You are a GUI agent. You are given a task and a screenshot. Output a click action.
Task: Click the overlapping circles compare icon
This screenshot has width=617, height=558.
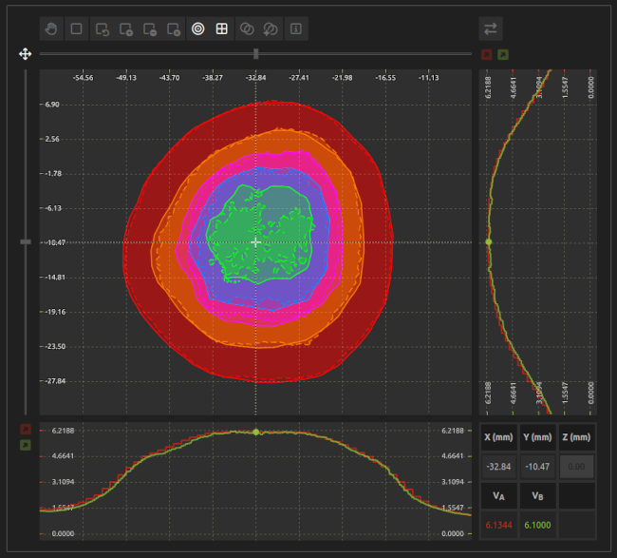(x=247, y=29)
